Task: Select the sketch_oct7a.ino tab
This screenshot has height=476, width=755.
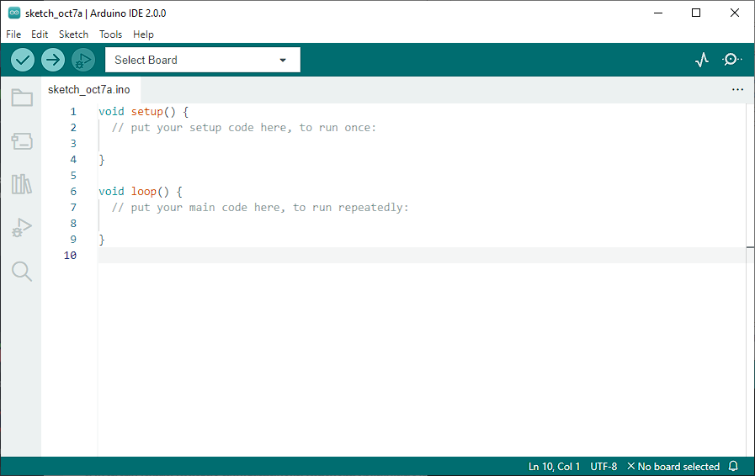Action: [x=89, y=90]
